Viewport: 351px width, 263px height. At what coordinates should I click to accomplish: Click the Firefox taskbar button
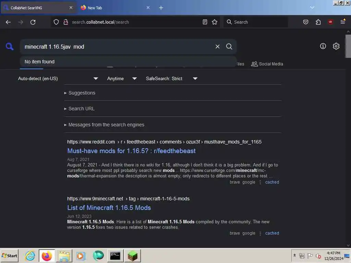pos(47,255)
